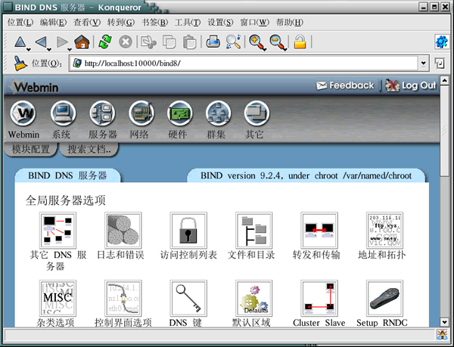Click the Webmin logo
Screen dimensions: 454x347
tap(34, 86)
